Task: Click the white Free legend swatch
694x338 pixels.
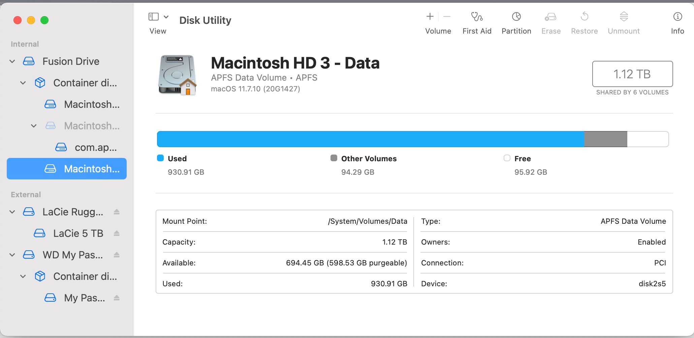Action: [x=507, y=158]
